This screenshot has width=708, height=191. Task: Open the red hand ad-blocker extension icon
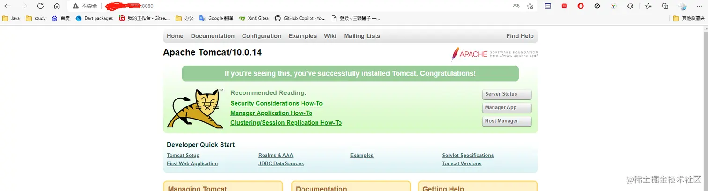[x=581, y=6]
